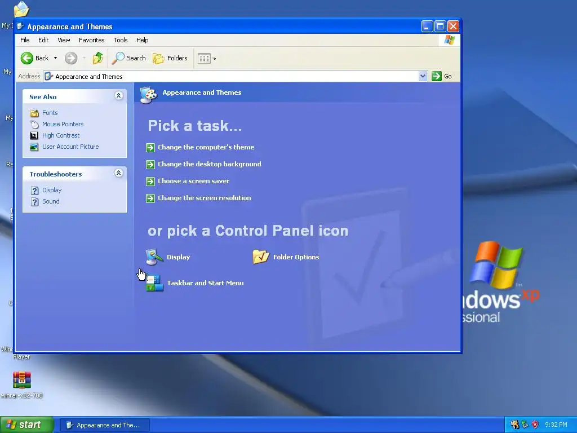Click the Display troubleshooter help icon
This screenshot has height=433, width=577.
point(34,191)
